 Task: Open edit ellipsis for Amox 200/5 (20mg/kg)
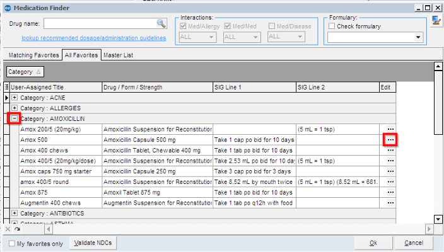click(x=390, y=129)
